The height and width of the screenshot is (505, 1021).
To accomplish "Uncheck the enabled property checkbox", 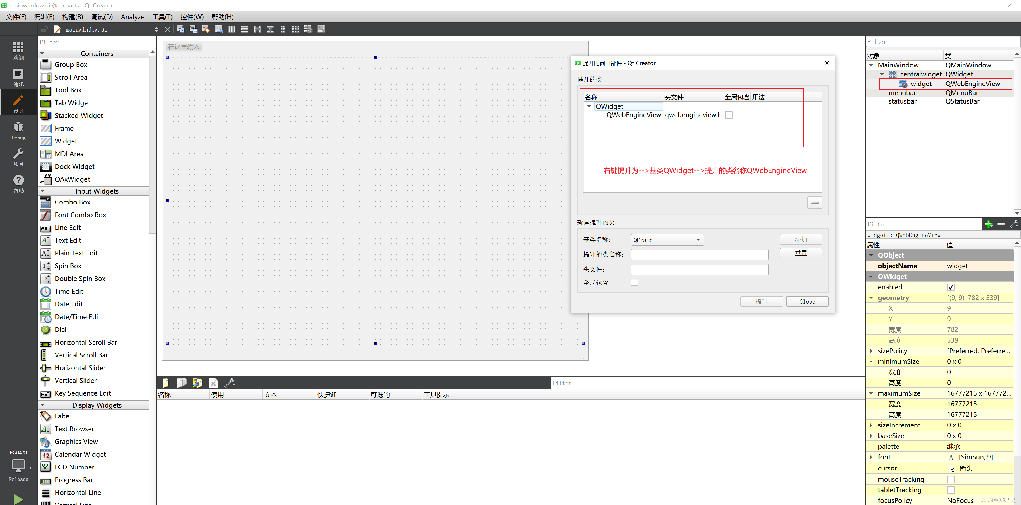I will pos(951,287).
